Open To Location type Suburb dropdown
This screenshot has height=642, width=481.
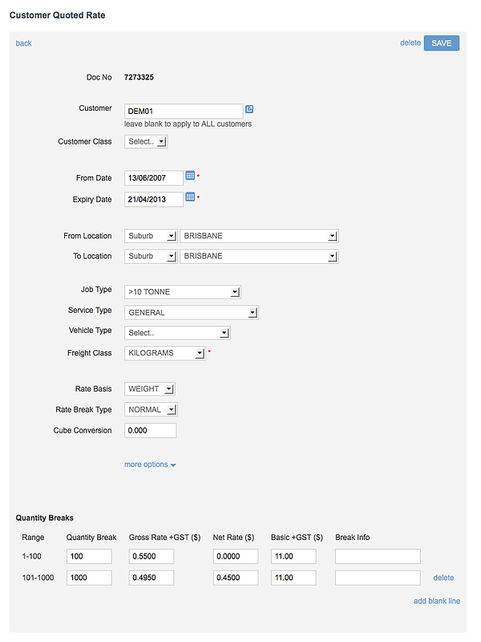[x=151, y=256]
